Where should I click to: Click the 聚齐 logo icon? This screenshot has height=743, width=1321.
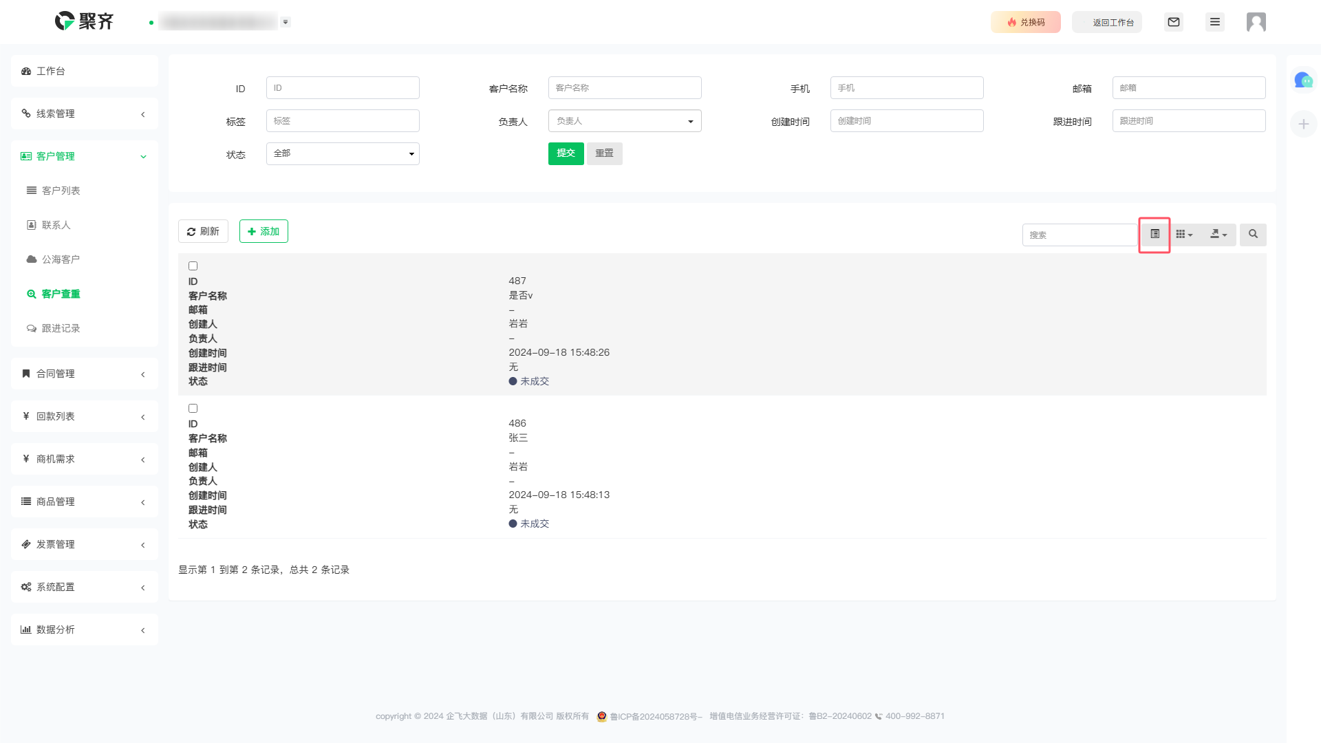tap(65, 21)
